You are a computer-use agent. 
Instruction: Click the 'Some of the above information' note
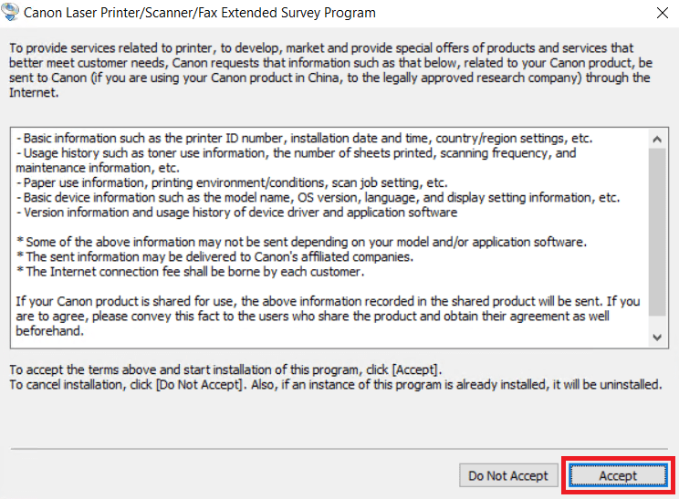click(301, 242)
